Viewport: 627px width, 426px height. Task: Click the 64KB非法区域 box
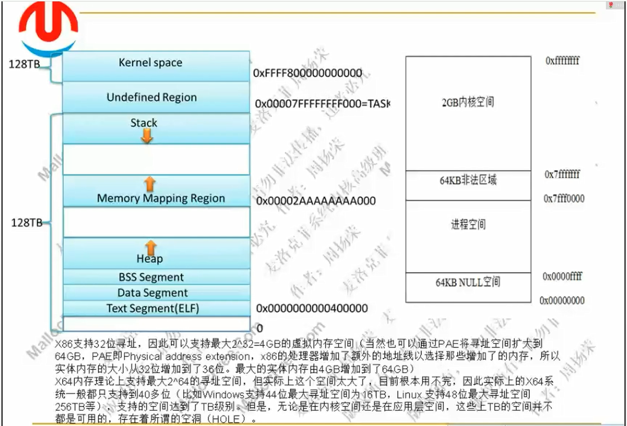click(468, 185)
